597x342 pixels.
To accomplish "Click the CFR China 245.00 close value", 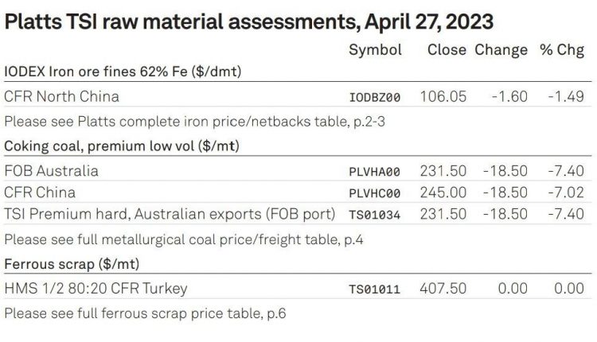I will pyautogui.click(x=443, y=192).
